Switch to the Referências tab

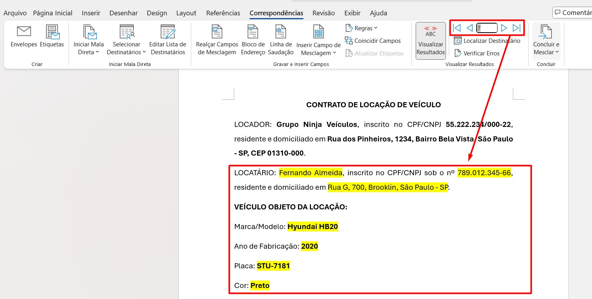[x=223, y=13]
